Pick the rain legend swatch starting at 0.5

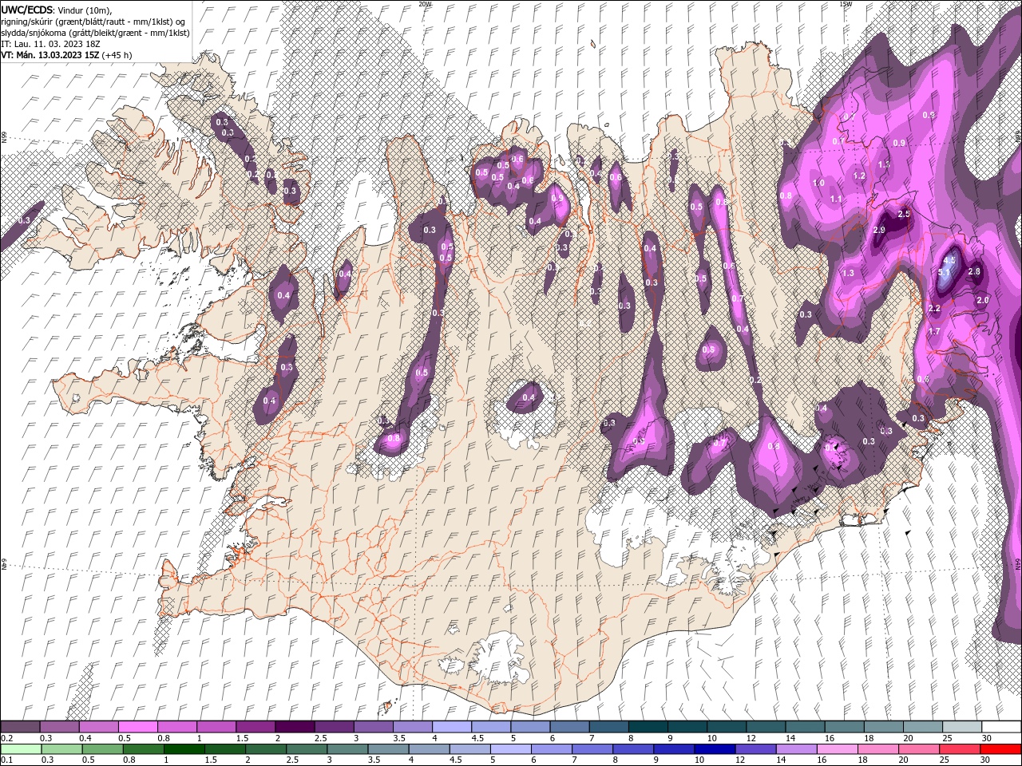(x=102, y=749)
